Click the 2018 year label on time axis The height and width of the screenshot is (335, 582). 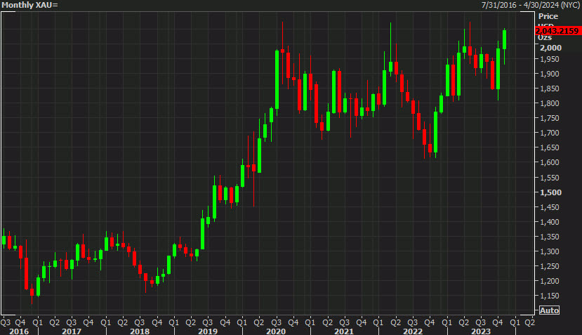[x=140, y=331]
